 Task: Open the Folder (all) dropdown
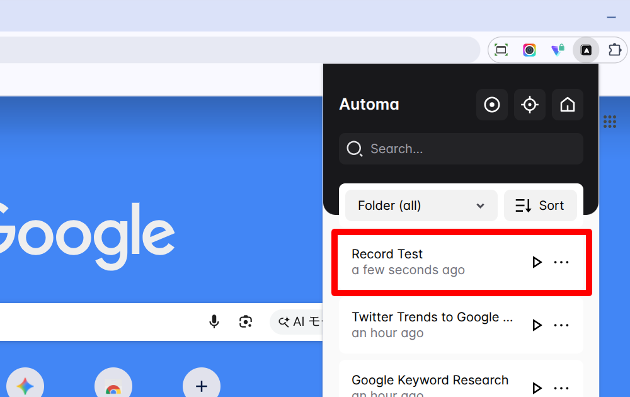(x=421, y=205)
